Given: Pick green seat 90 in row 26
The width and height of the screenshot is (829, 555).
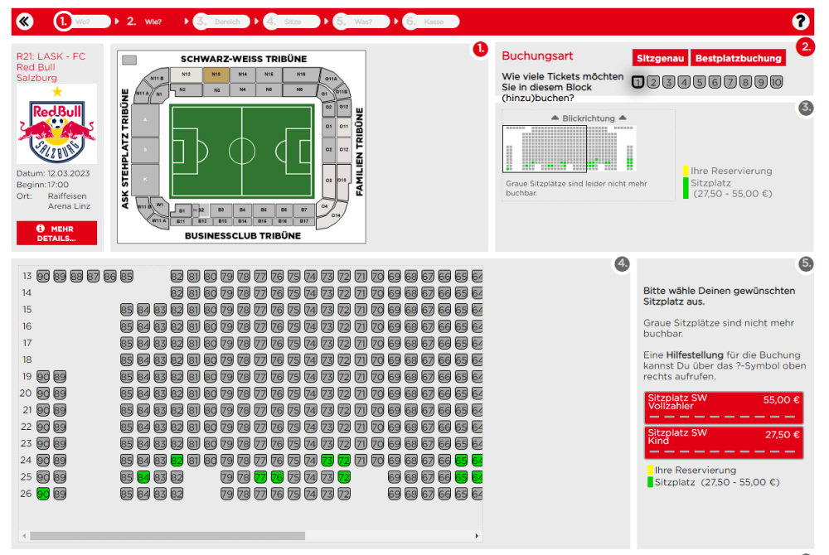Looking at the screenshot, I should 43,494.
